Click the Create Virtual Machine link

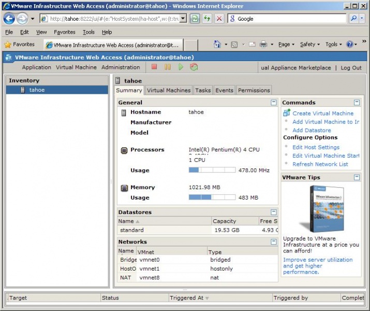[x=323, y=113]
